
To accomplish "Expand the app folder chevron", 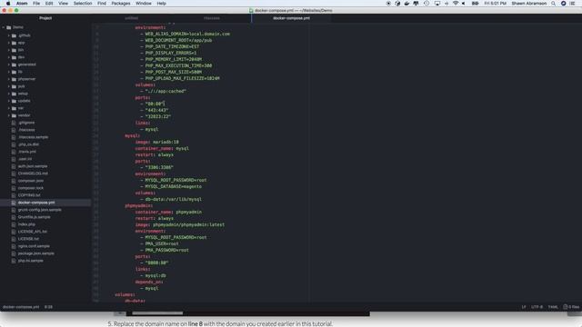I will coord(8,43).
